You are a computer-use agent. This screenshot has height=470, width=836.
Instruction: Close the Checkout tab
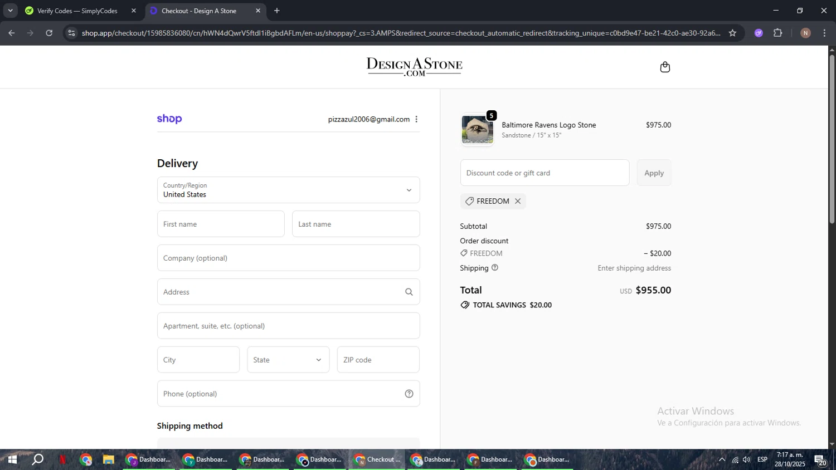pos(258,11)
